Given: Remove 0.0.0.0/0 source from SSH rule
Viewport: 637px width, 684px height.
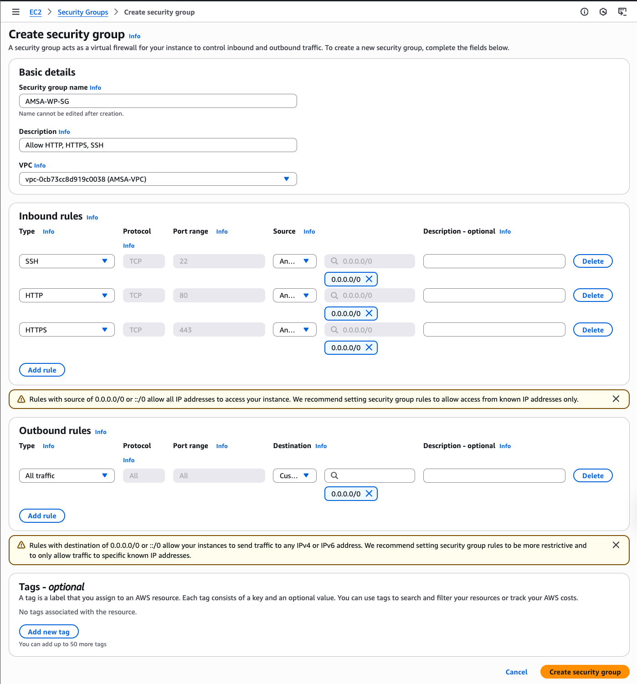Looking at the screenshot, I should point(369,279).
